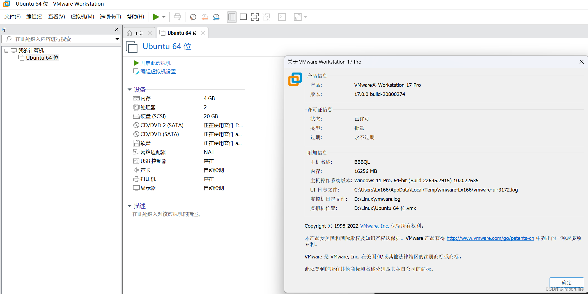
Task: Click the green power-on play toolbar icon
Action: click(156, 17)
